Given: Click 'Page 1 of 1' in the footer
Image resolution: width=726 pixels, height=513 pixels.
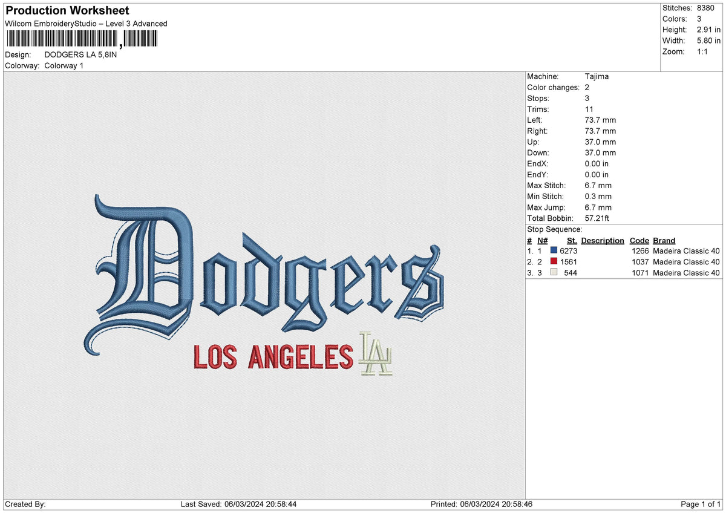Looking at the screenshot, I should (701, 504).
